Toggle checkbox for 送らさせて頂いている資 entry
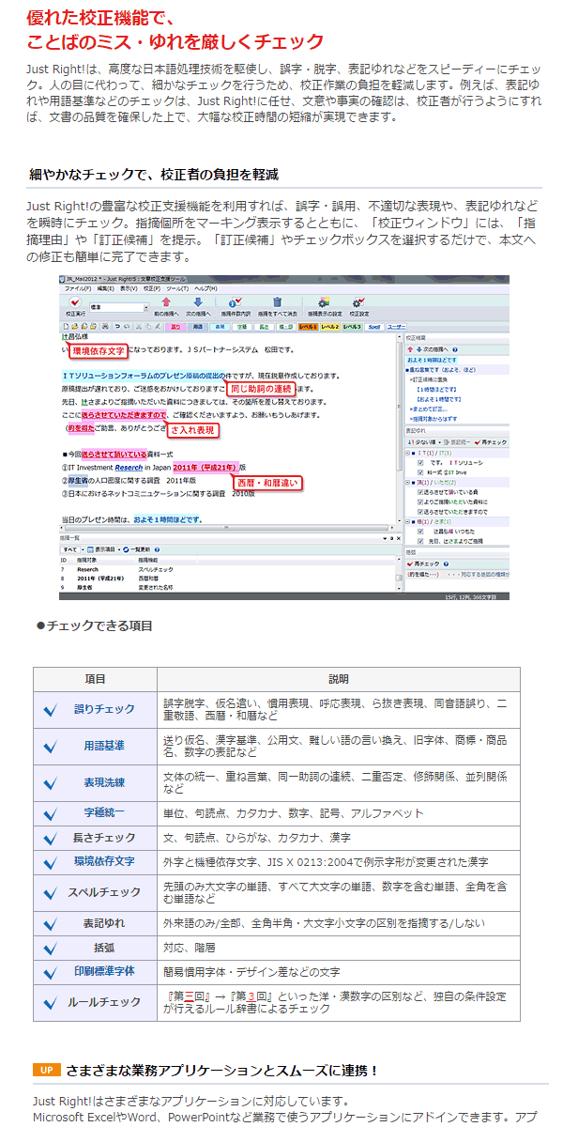The height and width of the screenshot is (1127, 563). point(420,492)
